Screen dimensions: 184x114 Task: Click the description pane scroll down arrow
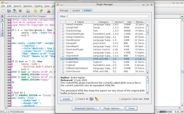click(148, 93)
